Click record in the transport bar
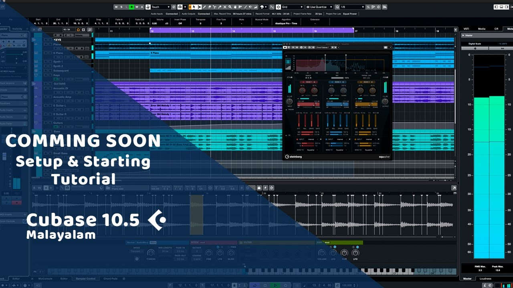The height and width of the screenshot is (288, 513). [285, 285]
